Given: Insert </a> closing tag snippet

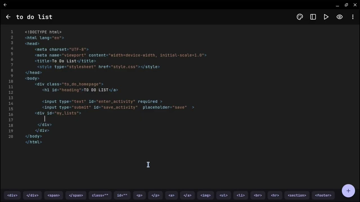Looking at the screenshot, I should pyautogui.click(x=188, y=195).
